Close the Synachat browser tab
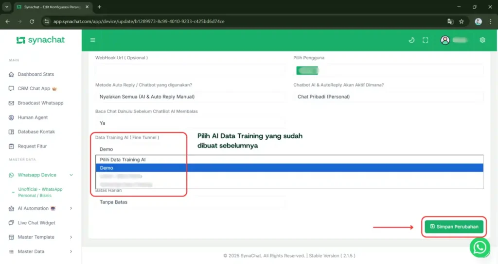 pos(87,7)
